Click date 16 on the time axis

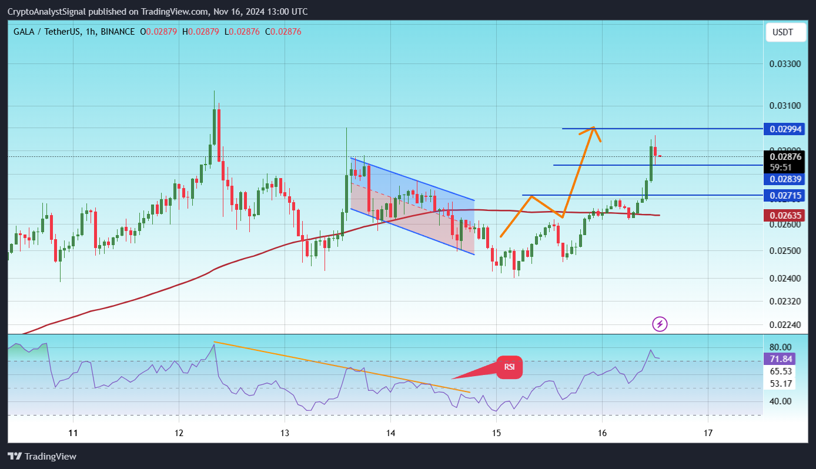(602, 434)
